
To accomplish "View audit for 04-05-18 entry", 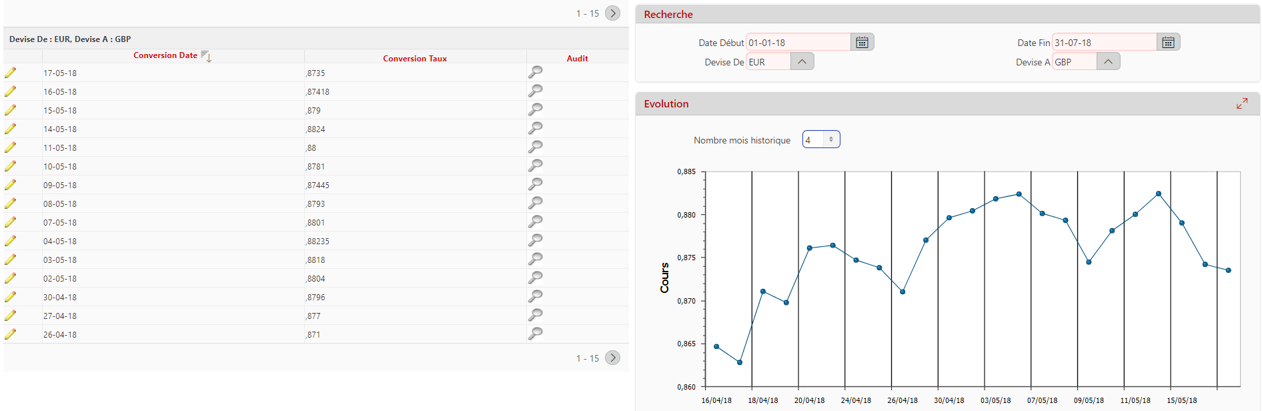I will coord(535,240).
